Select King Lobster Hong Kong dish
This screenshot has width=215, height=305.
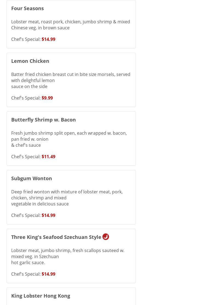(41, 296)
